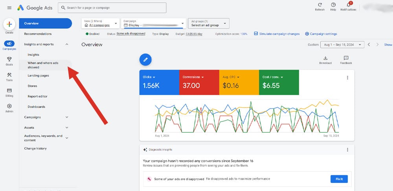393x191 pixels.
Task: Expand the Campaigns section
Action: coord(67,117)
